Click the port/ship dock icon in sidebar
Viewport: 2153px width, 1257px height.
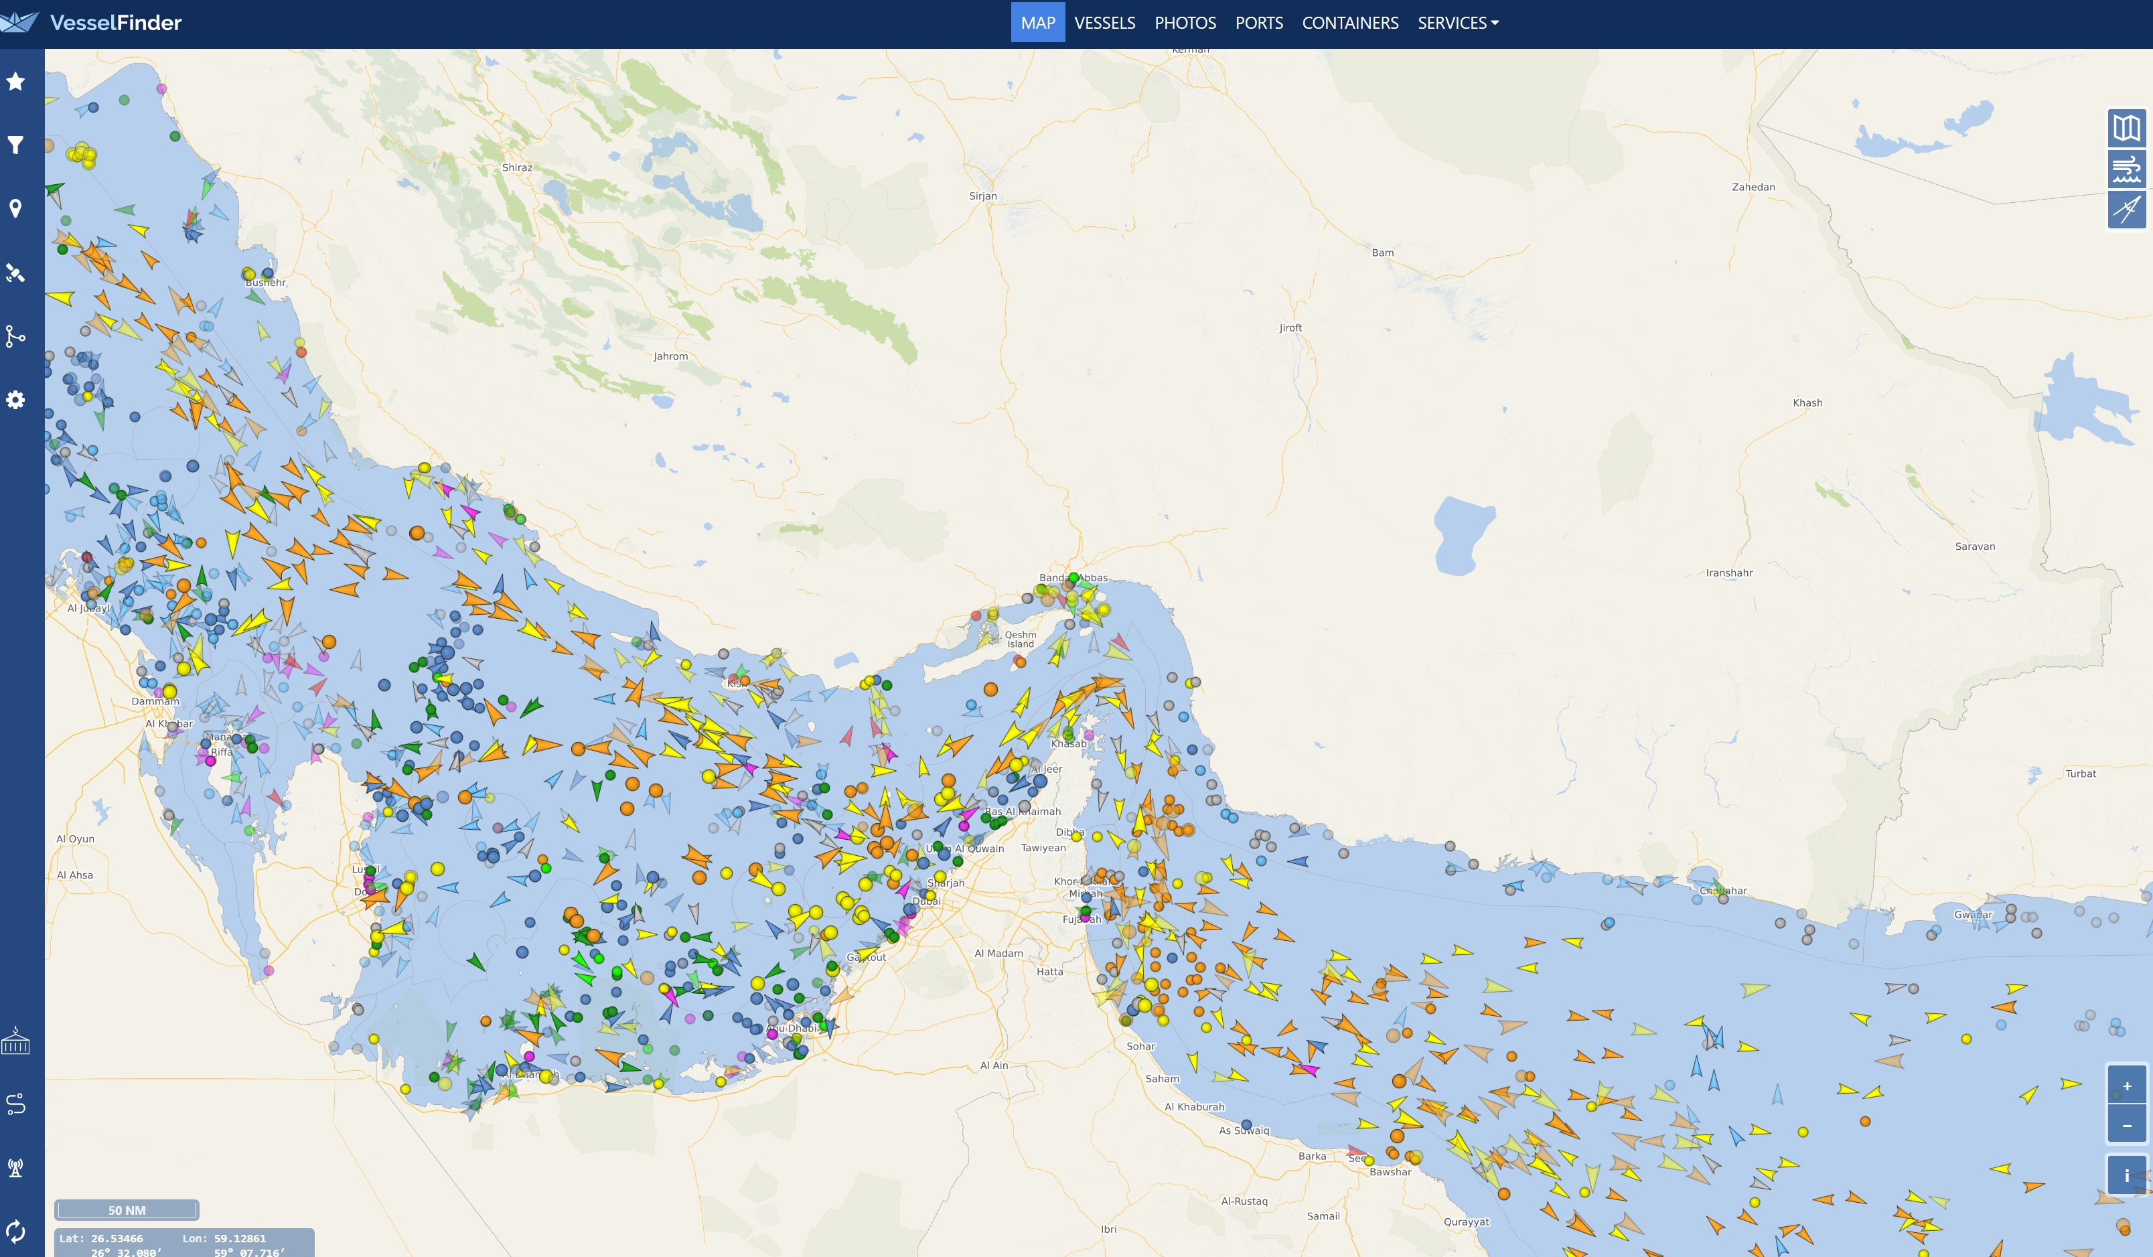point(15,1041)
